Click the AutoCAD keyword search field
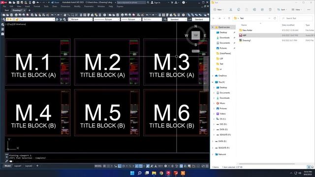 131,2
